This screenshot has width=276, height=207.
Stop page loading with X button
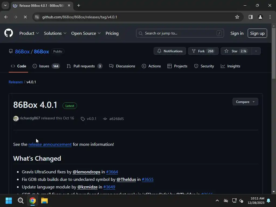coord(25,17)
